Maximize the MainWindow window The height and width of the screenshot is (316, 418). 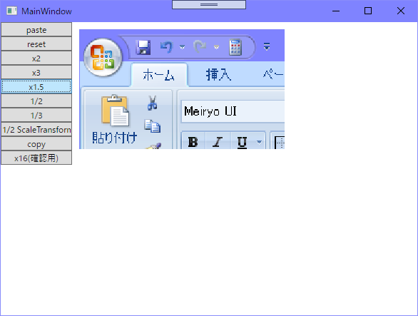pos(368,11)
